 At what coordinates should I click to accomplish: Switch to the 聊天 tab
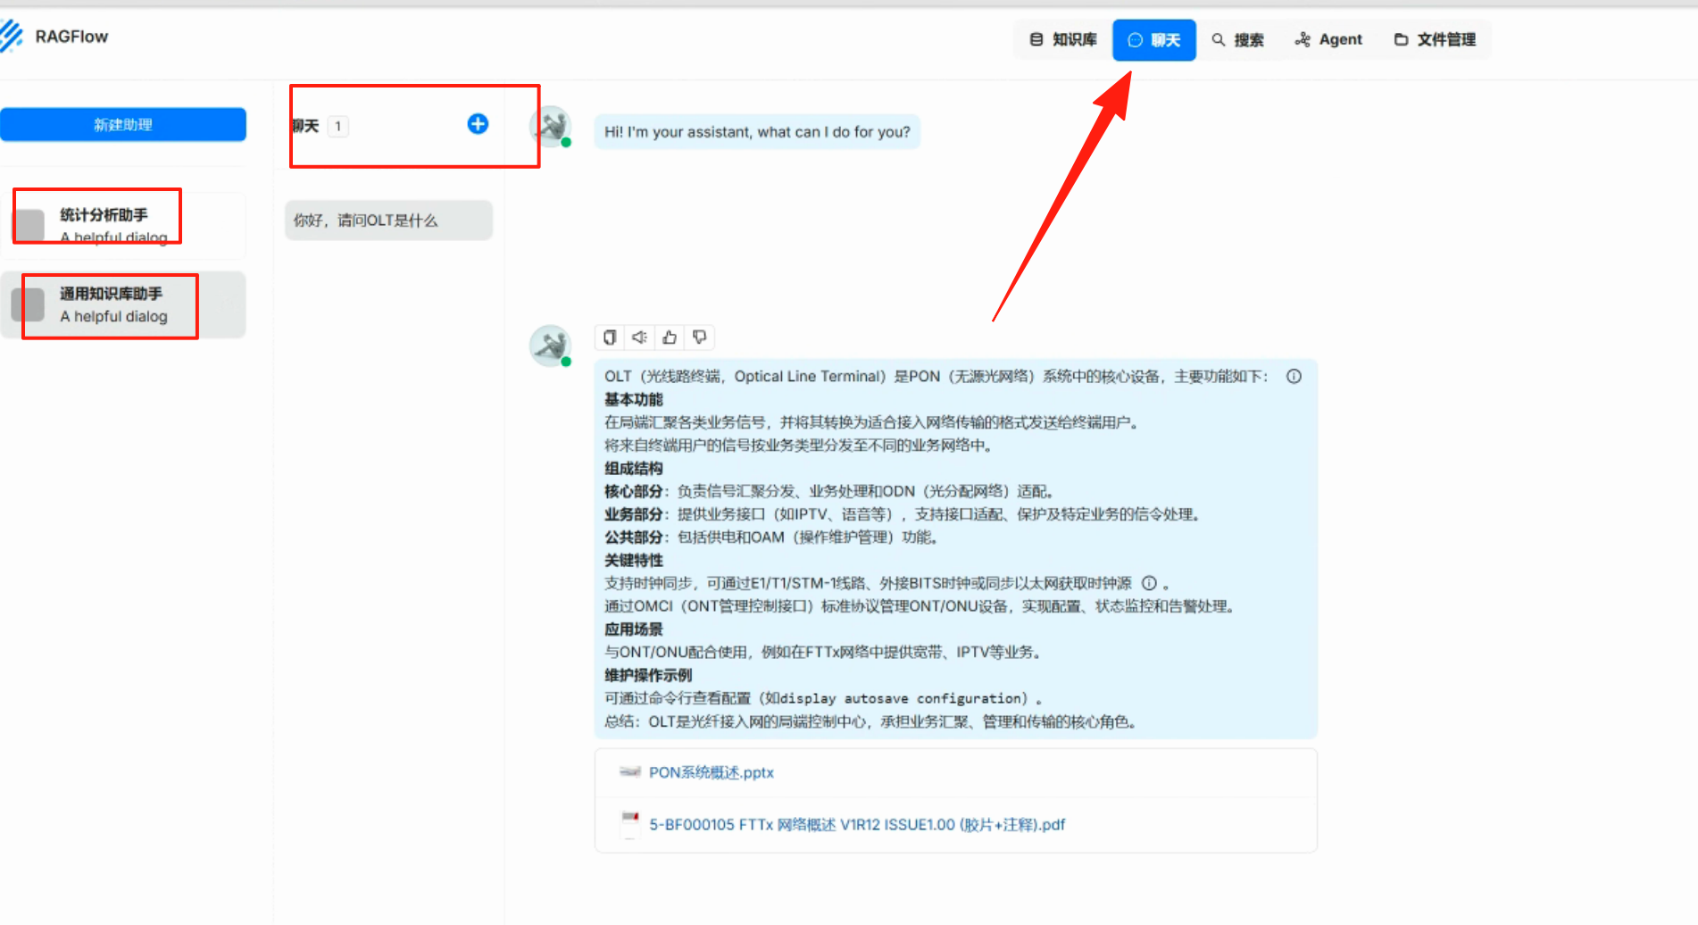tap(1153, 39)
